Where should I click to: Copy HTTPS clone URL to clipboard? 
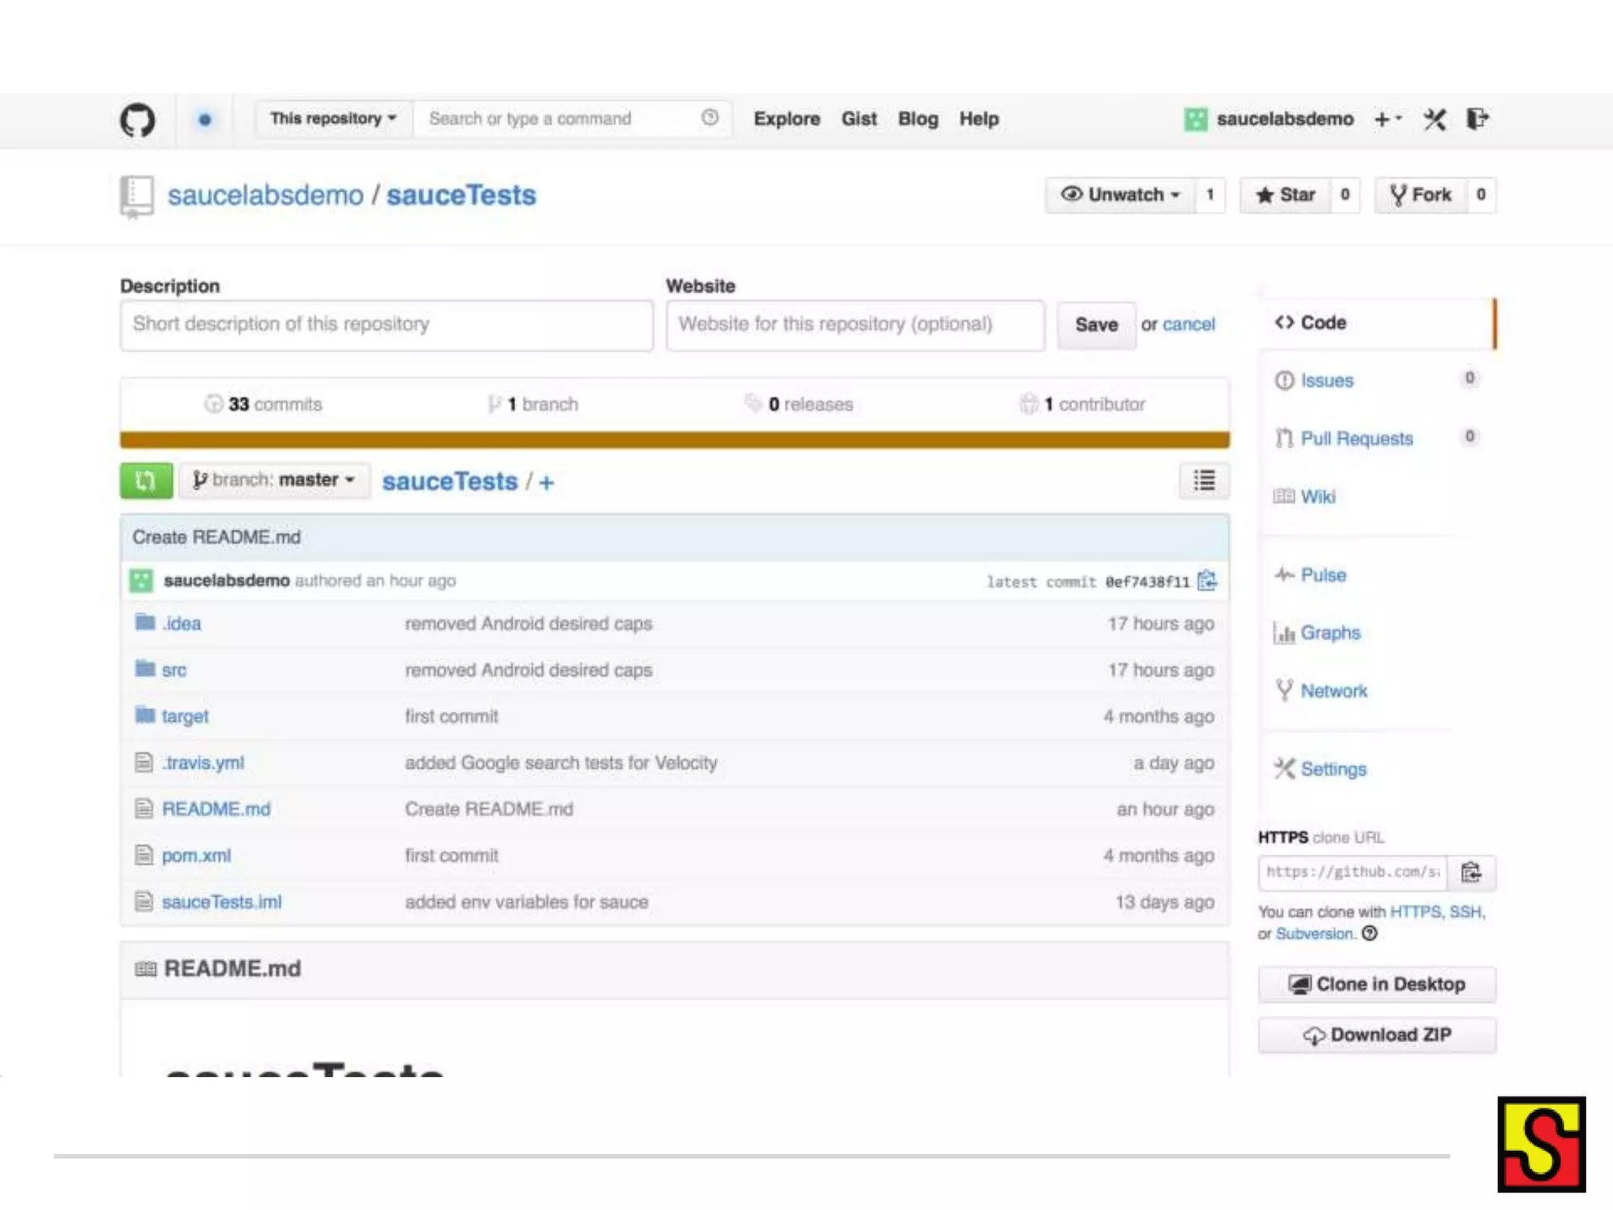pos(1470,873)
